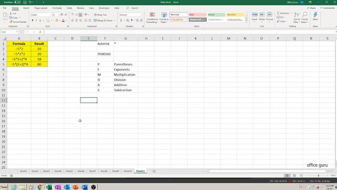This screenshot has height=190, width=337.
Task: Click Merge & Center button
Action: [x=103, y=21]
